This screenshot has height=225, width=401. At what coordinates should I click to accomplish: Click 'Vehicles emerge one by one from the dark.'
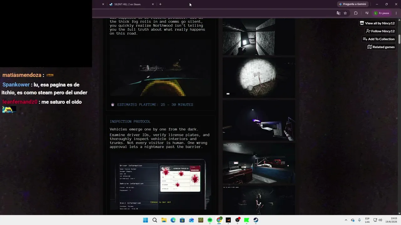coord(154,129)
